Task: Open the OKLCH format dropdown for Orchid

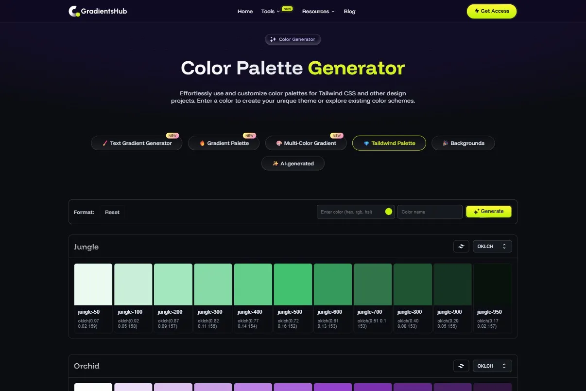Action: (x=492, y=366)
